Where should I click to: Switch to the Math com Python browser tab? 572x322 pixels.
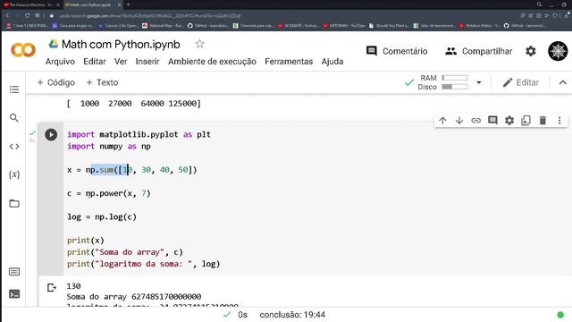[x=93, y=4]
